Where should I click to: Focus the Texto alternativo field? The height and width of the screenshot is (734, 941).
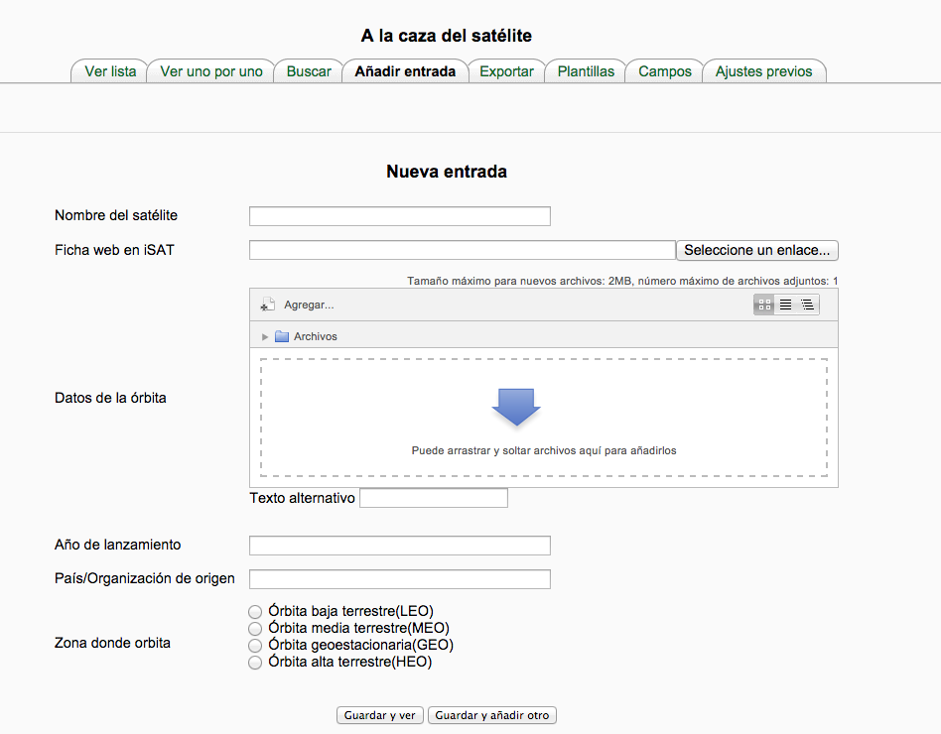tap(434, 498)
